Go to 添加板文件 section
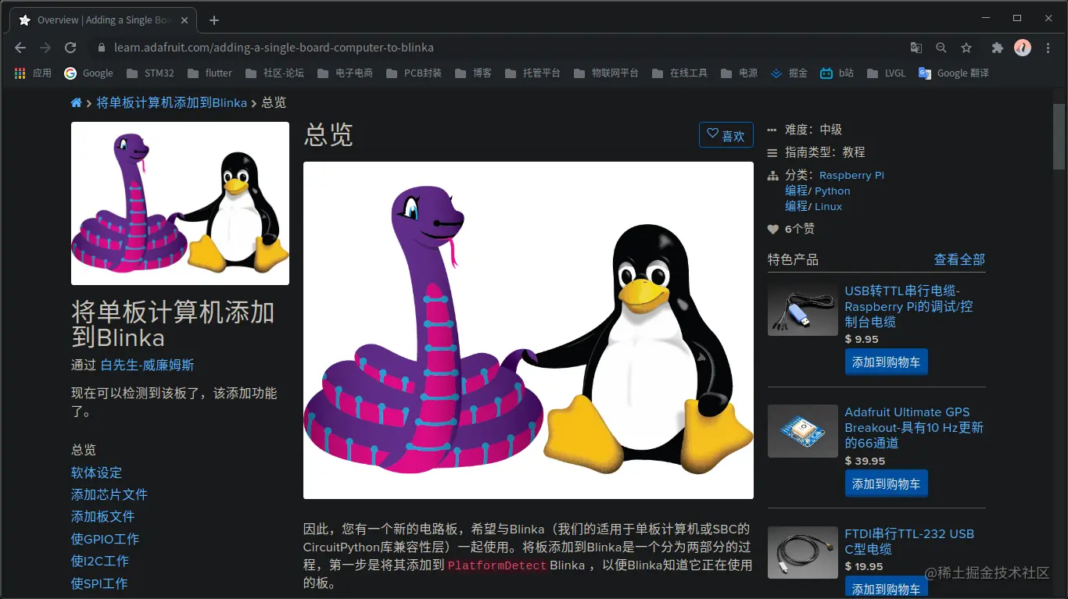Screen dimensions: 1068x599 [x=102, y=516]
